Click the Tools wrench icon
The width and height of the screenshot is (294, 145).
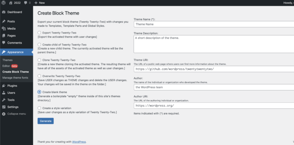3,100
